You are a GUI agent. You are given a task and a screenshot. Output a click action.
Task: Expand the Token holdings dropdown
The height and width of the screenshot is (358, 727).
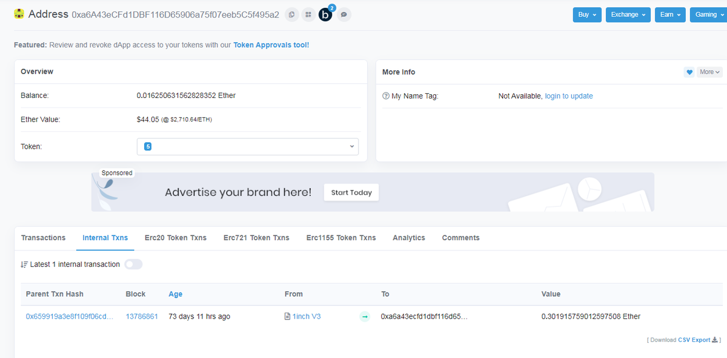248,146
